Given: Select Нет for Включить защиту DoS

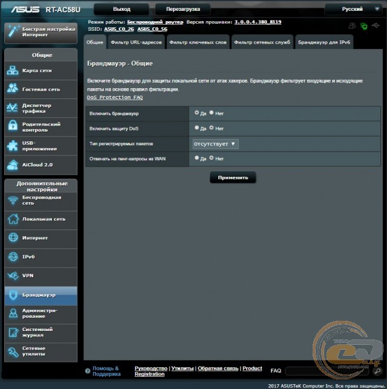Looking at the screenshot, I should [212, 128].
